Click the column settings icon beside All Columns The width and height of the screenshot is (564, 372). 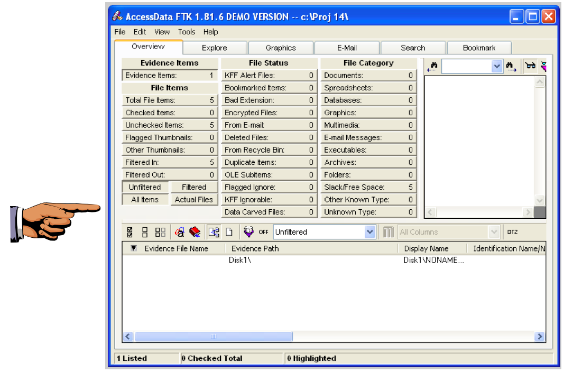(388, 232)
